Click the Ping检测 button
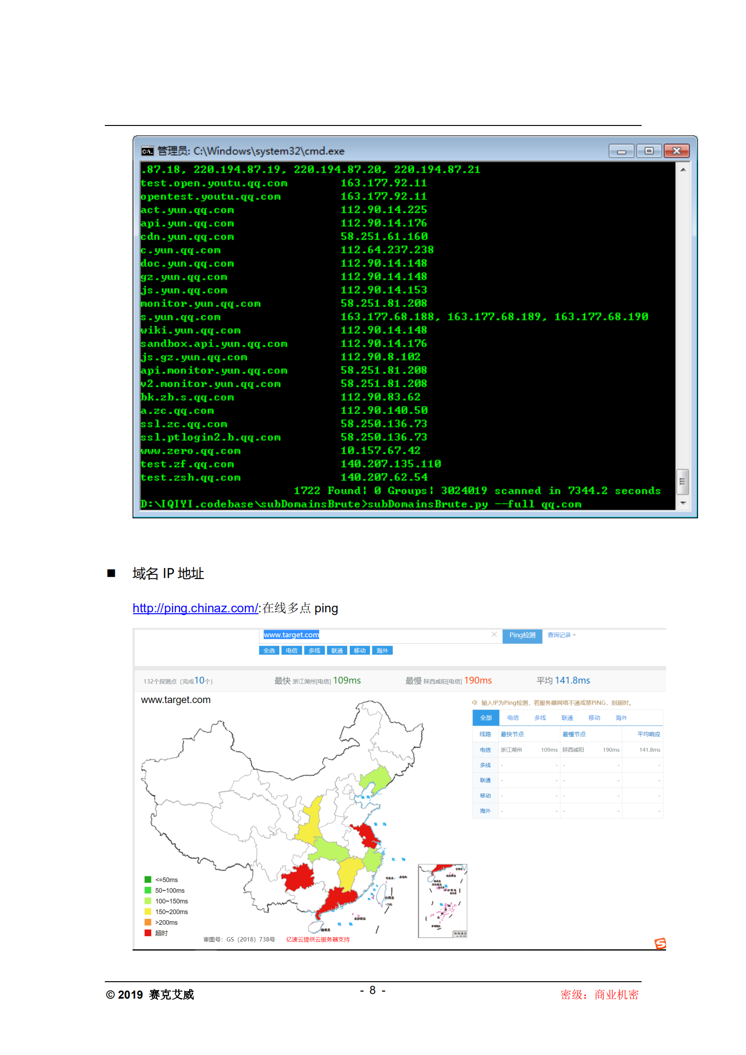 [522, 635]
